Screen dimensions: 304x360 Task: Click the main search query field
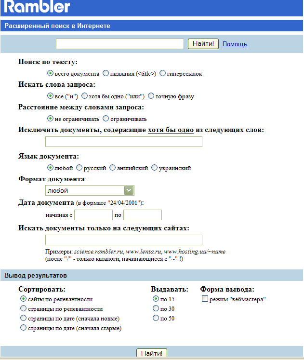[x=120, y=44]
